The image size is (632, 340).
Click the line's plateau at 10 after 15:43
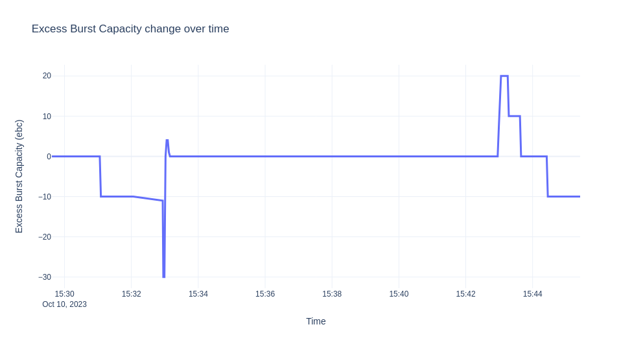(514, 116)
